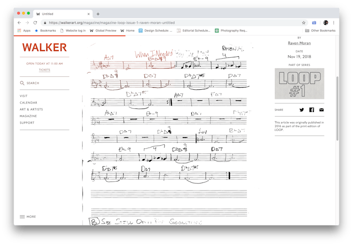
Task: Expand the MORE hamburger menu
Action: point(28,217)
